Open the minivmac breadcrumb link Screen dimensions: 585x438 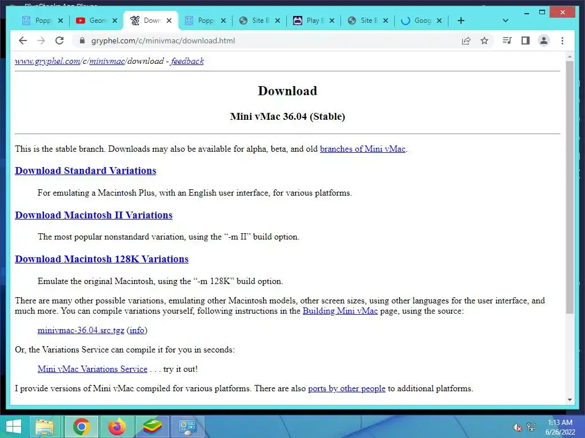(x=107, y=61)
